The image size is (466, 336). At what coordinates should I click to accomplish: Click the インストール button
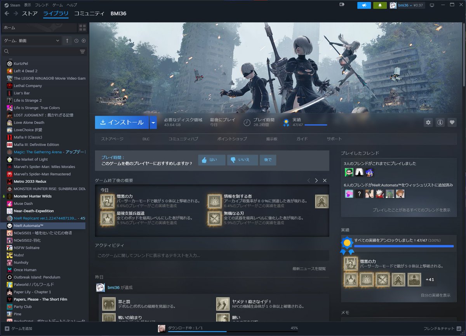pos(122,122)
